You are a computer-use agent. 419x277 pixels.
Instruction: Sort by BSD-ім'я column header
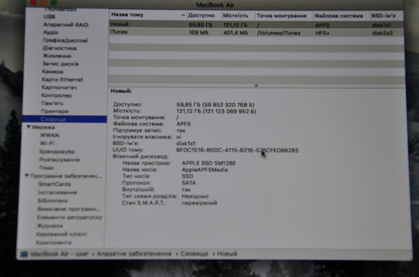(383, 16)
